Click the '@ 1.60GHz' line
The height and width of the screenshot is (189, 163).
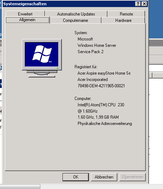(87, 111)
